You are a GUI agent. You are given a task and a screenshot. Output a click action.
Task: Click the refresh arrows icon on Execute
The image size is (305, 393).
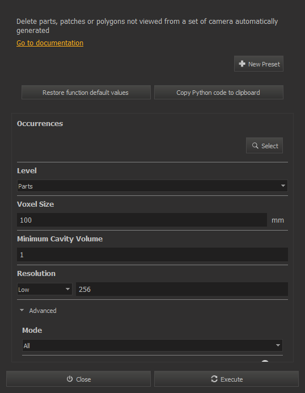point(214,379)
